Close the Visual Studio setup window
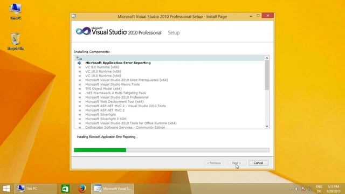345x194 pixels. (x=268, y=16)
